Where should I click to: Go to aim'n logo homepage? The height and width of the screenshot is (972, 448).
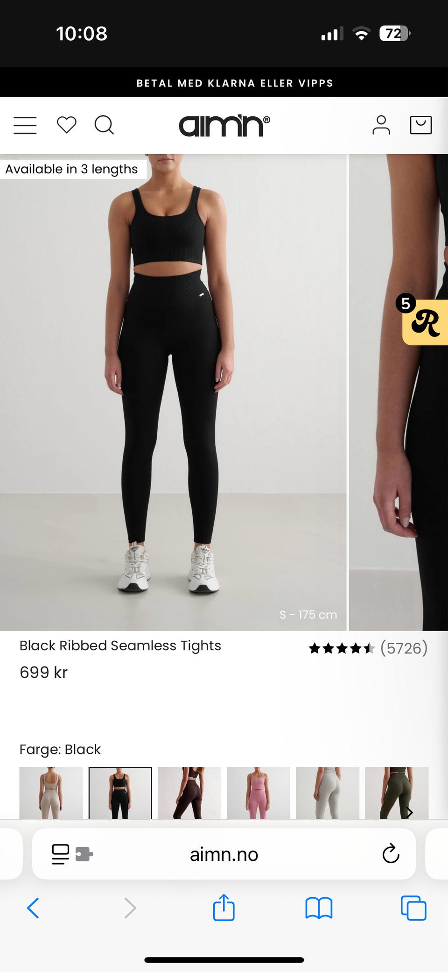(x=224, y=125)
